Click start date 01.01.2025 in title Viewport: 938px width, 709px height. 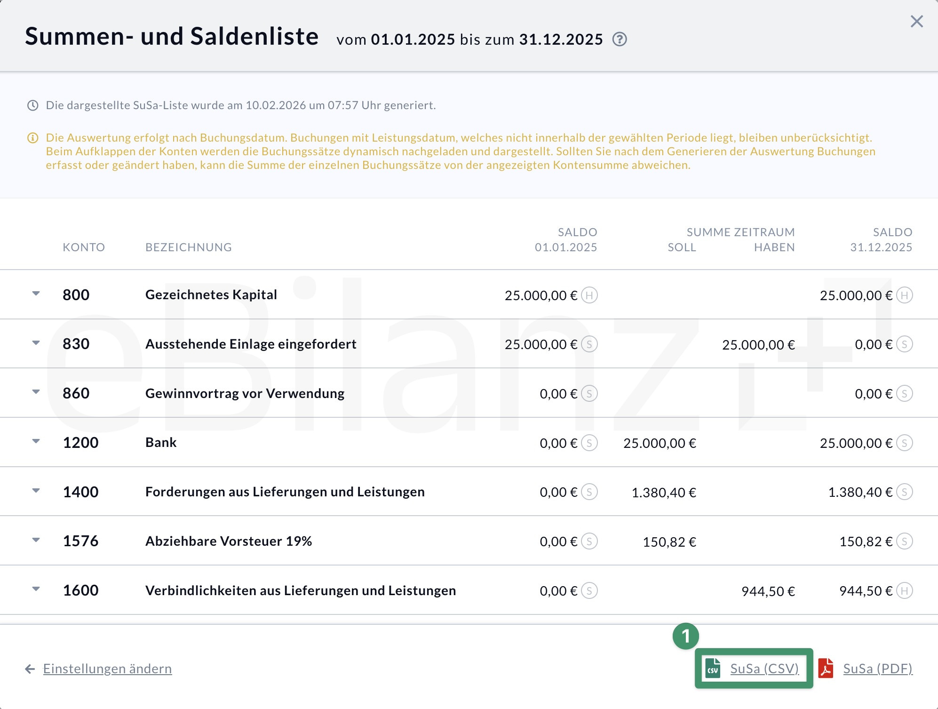click(413, 40)
